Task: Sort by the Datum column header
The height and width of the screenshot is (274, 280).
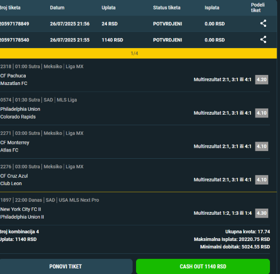Action: (57, 8)
